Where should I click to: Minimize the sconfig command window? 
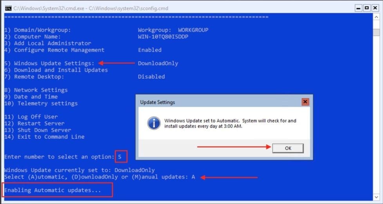pyautogui.click(x=359, y=8)
